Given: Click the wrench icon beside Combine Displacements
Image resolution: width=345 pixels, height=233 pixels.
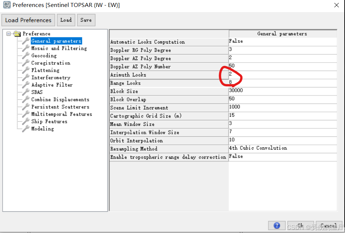Looking at the screenshot, I should pyautogui.click(x=26, y=99).
